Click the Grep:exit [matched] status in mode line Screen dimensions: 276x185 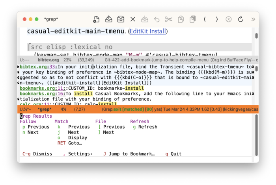point(123,109)
